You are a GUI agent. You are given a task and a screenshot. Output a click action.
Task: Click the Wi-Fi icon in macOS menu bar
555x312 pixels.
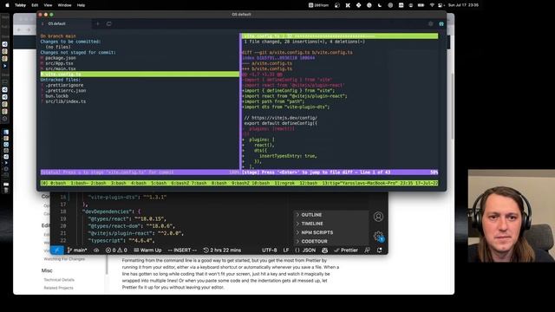click(432, 5)
